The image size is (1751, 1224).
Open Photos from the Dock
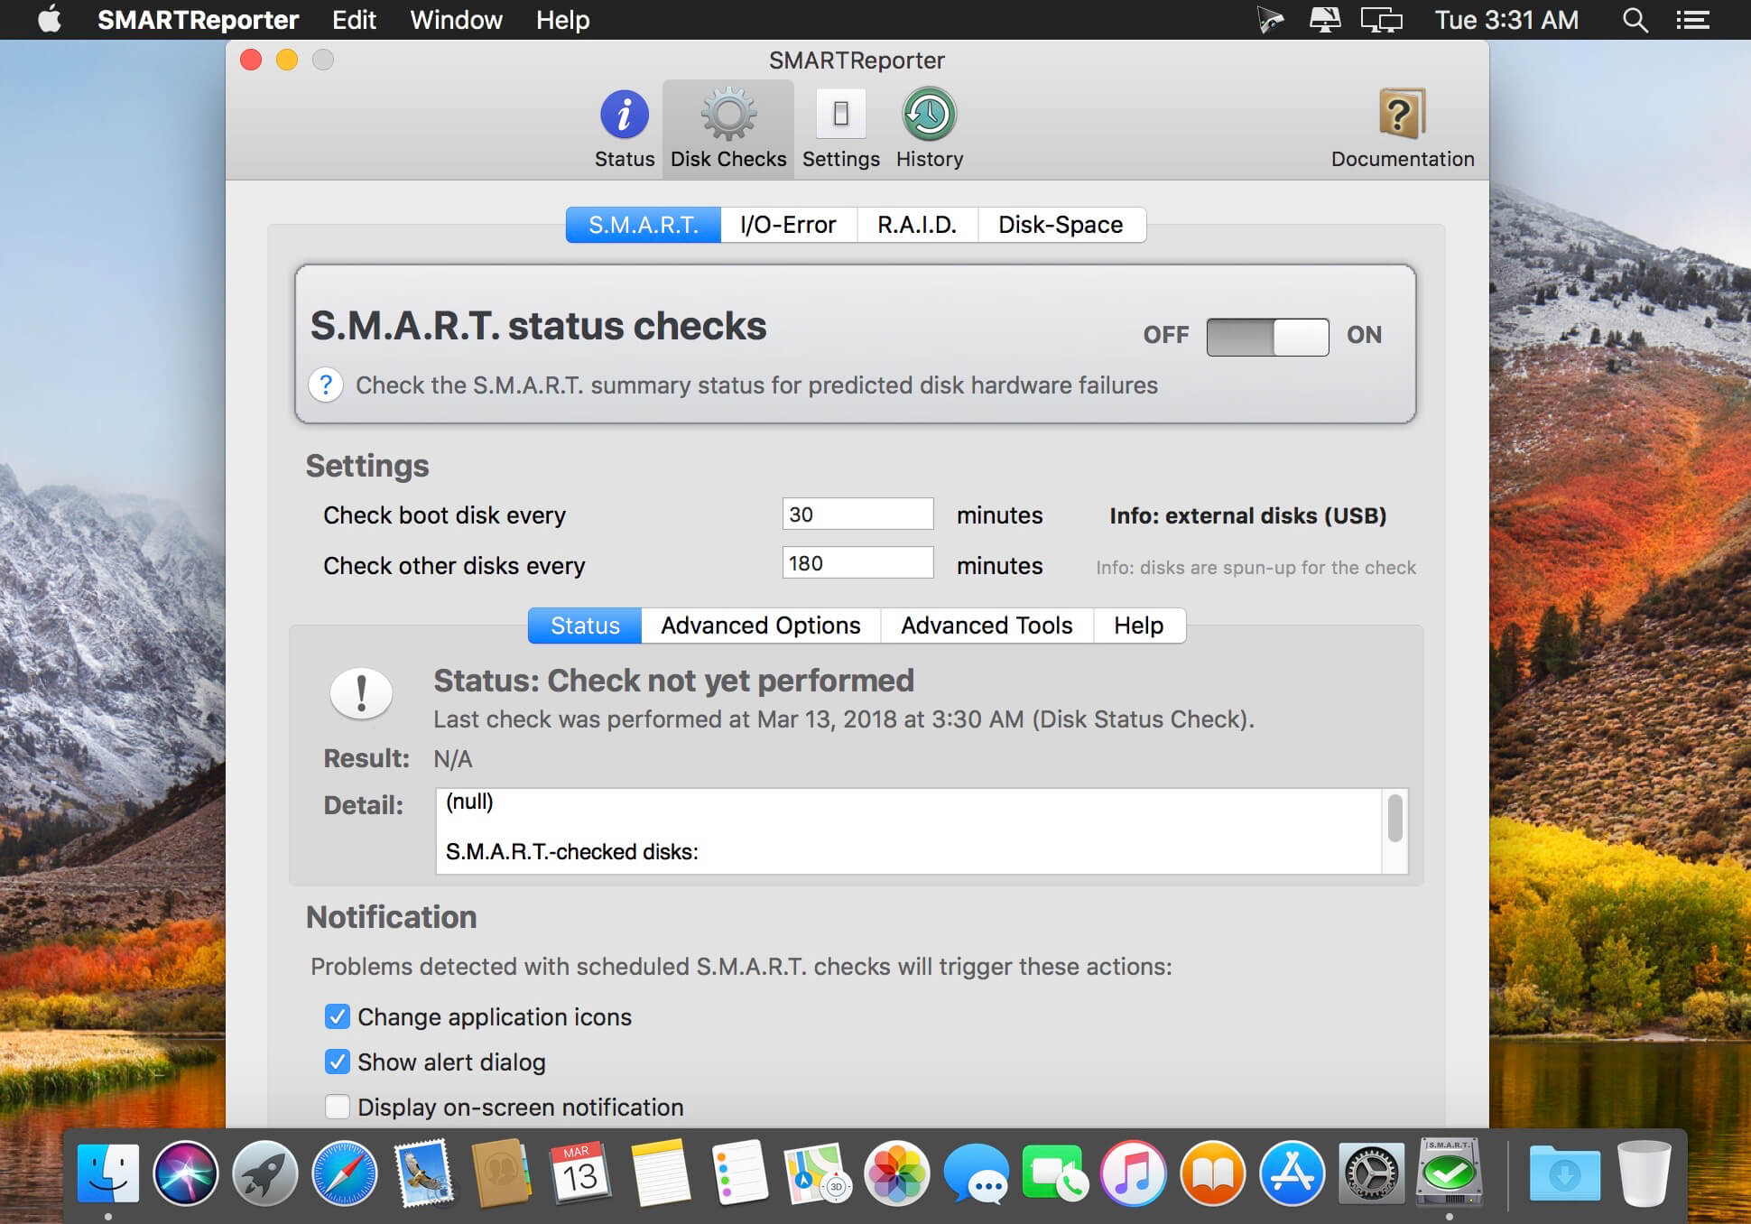[x=896, y=1173]
